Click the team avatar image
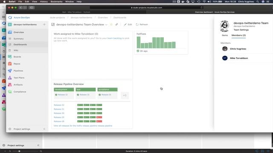Screen dimensions: 273x153 (225, 26)
